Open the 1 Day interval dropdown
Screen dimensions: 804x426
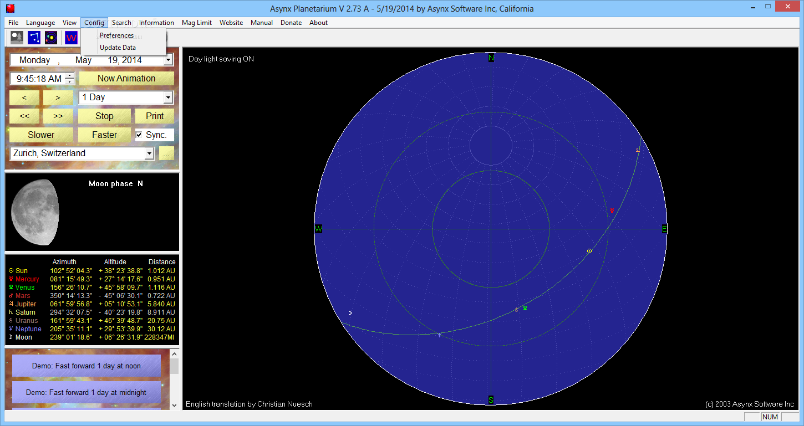[168, 97]
